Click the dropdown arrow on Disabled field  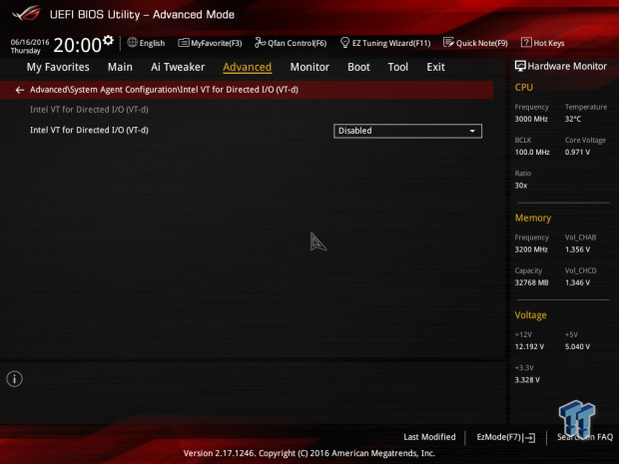click(472, 131)
